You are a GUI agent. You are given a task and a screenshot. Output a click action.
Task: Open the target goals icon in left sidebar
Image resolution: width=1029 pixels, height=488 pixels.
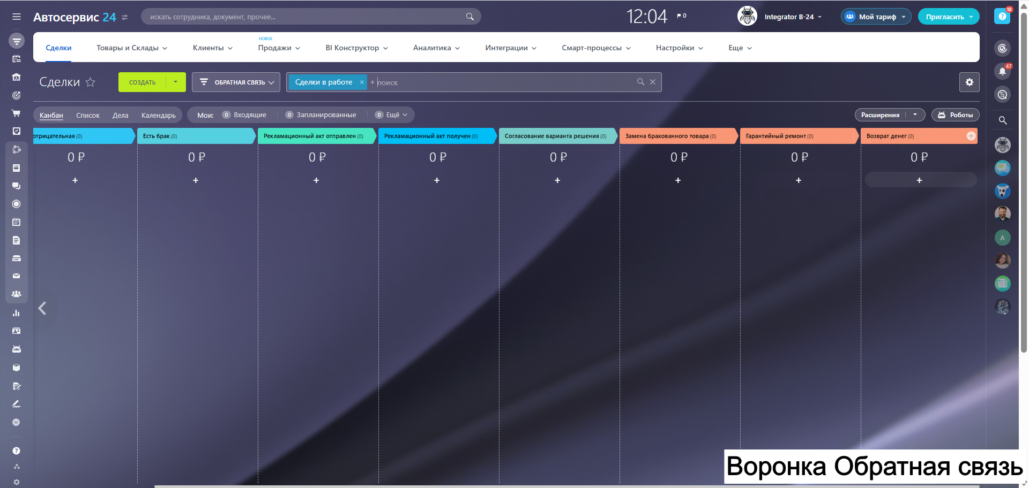(17, 95)
